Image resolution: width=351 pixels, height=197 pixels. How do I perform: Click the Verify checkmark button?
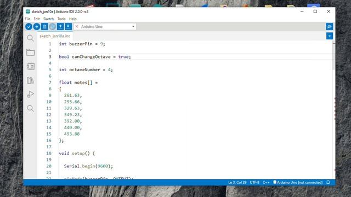[29, 27]
